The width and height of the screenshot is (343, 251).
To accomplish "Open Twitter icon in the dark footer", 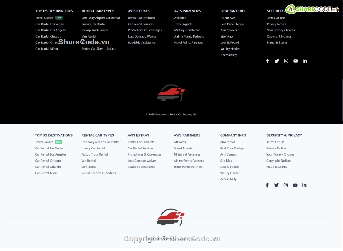I will (x=277, y=61).
